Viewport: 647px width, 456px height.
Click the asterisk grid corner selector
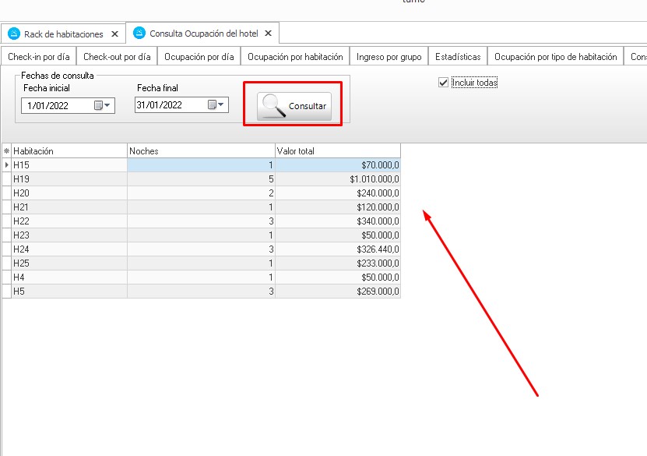[6, 151]
